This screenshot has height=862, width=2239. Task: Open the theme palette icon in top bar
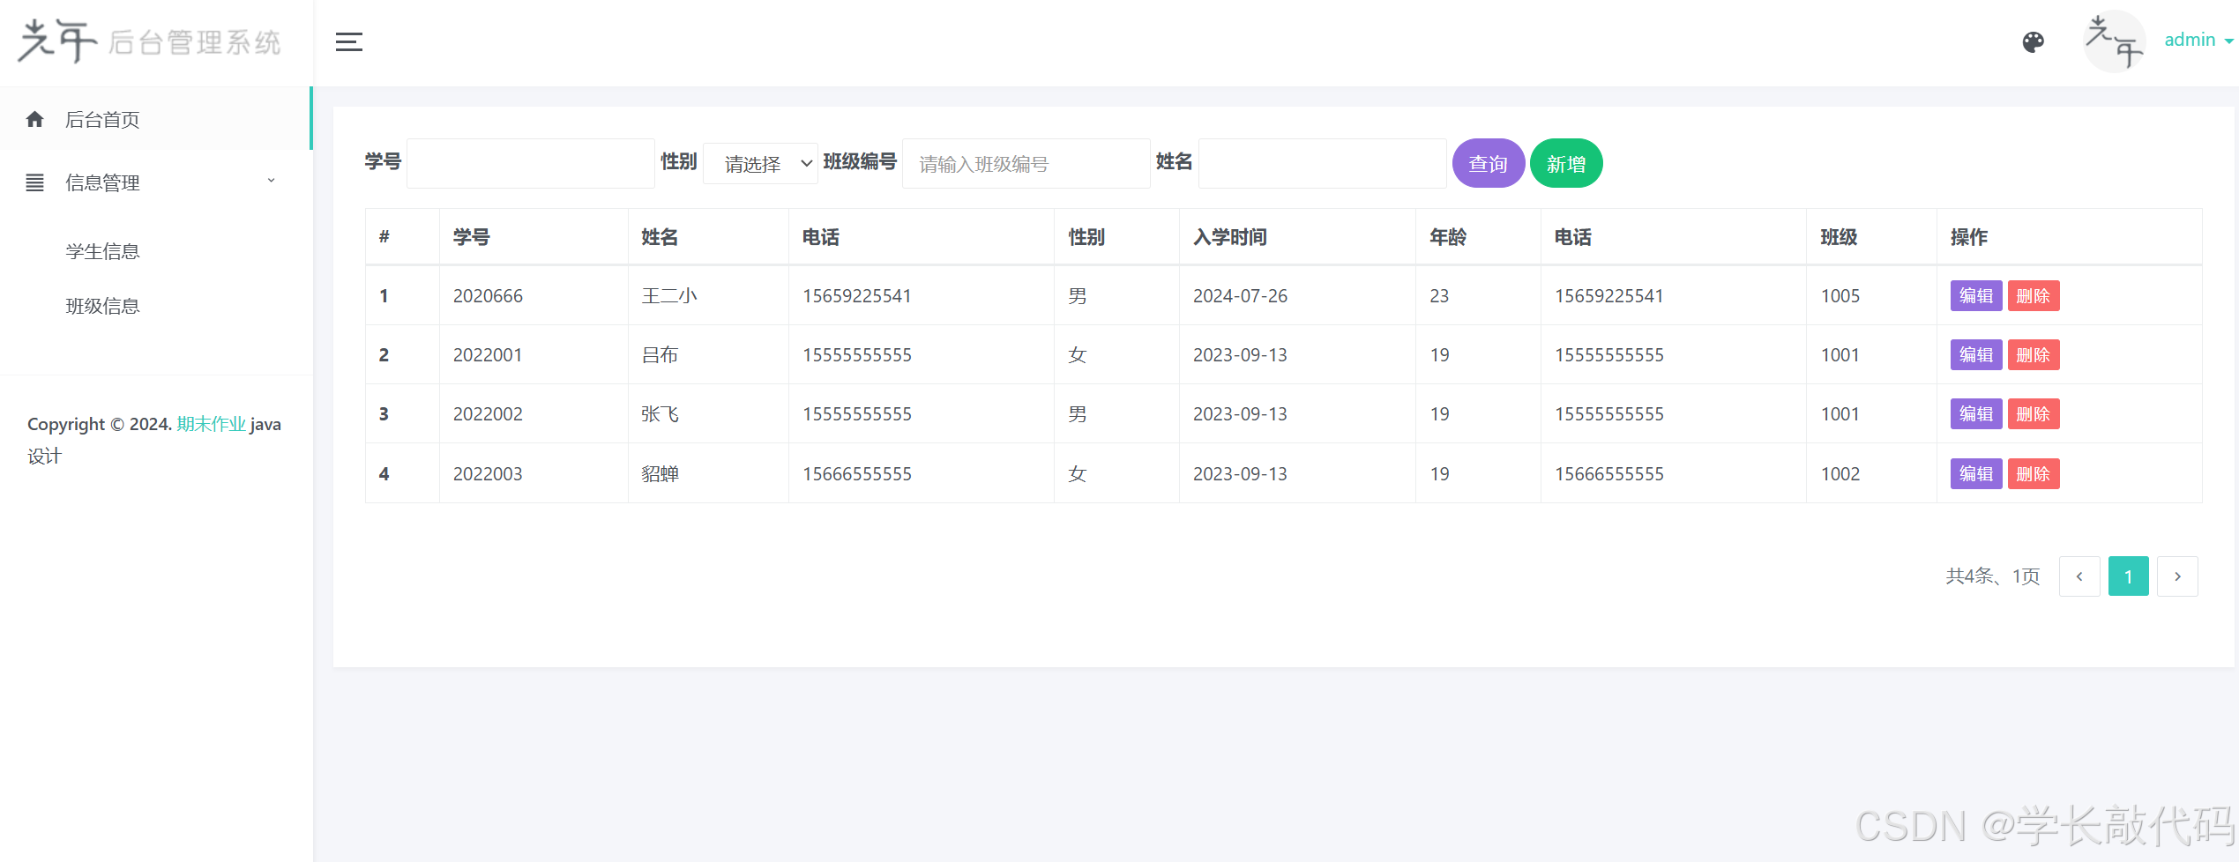pos(2033,41)
